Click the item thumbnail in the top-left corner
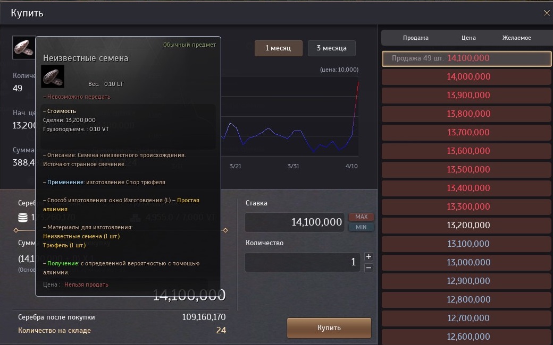This screenshot has width=553, height=345. pos(23,48)
